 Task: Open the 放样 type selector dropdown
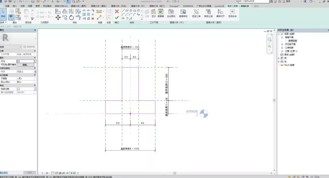[x=21, y=47]
